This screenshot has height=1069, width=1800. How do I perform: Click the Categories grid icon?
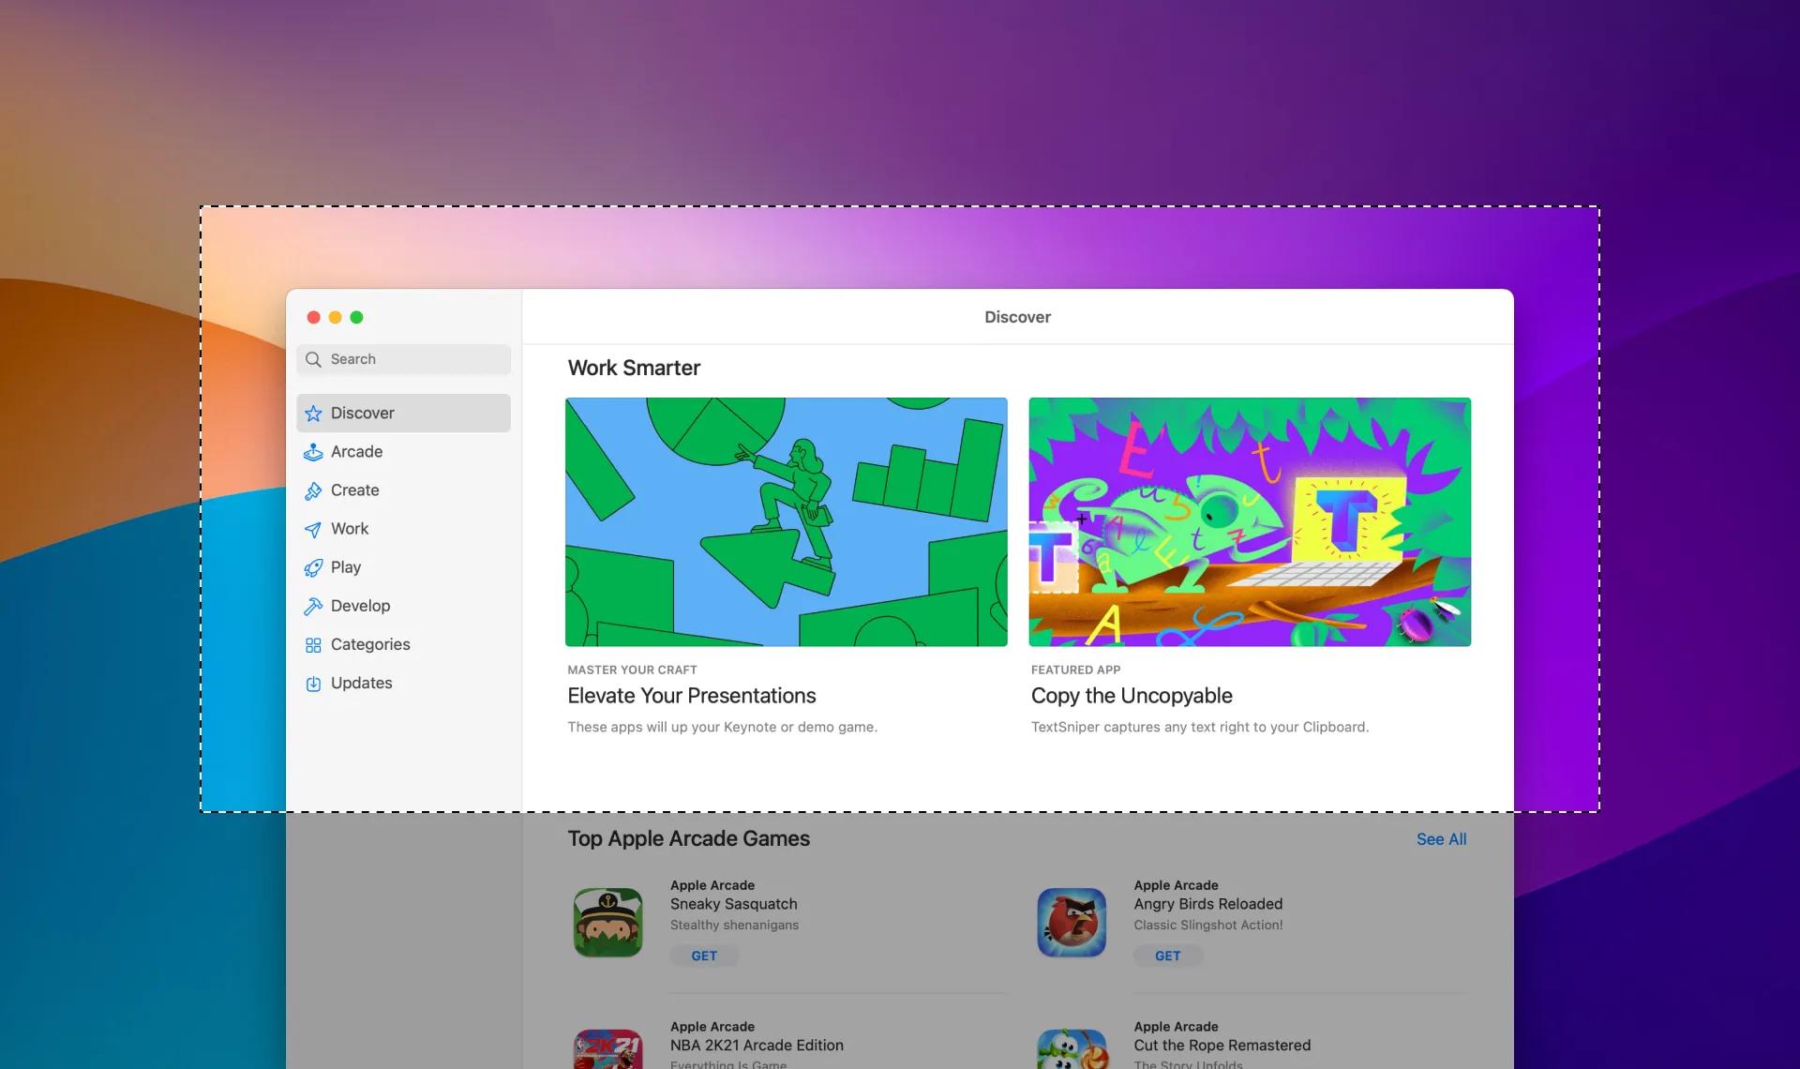313,645
